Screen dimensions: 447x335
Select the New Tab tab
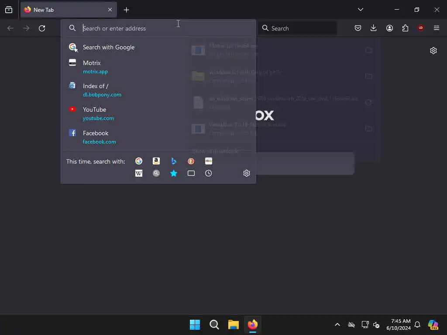pyautogui.click(x=69, y=10)
